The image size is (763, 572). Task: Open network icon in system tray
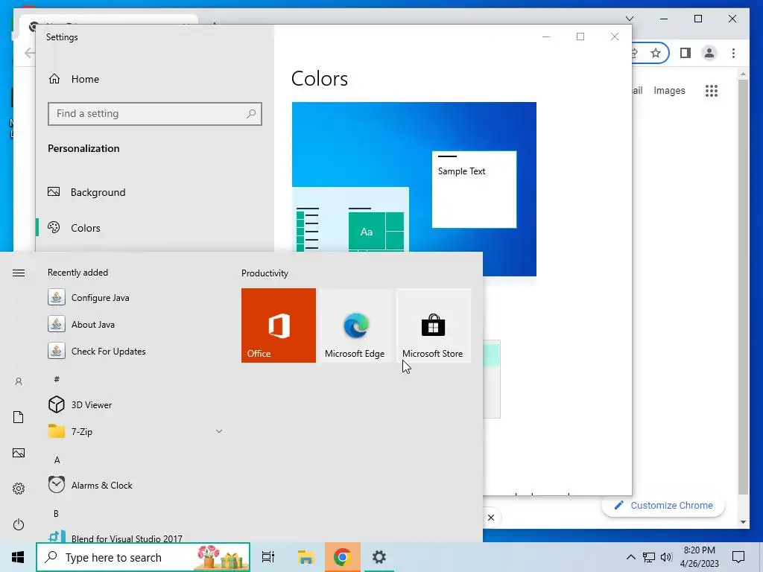(x=649, y=557)
